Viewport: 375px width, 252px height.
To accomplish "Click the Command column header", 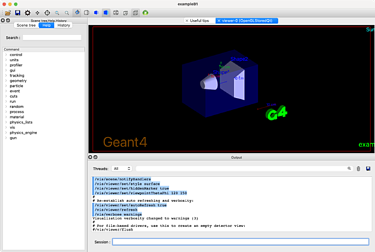I will click(x=44, y=49).
